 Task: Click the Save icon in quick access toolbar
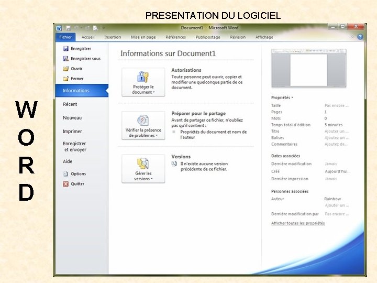point(68,28)
